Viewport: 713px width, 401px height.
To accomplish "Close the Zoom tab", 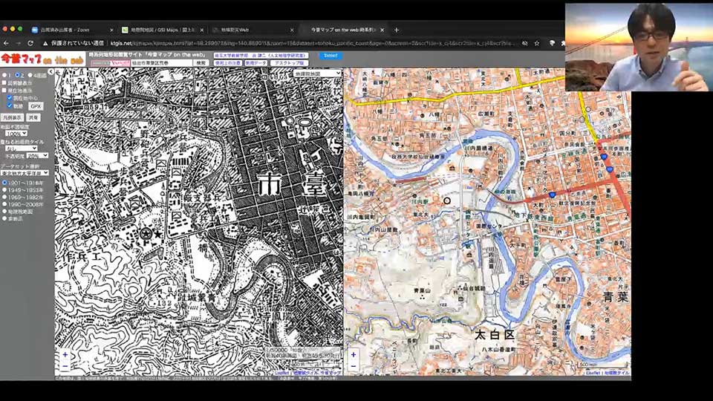I will pyautogui.click(x=111, y=30).
